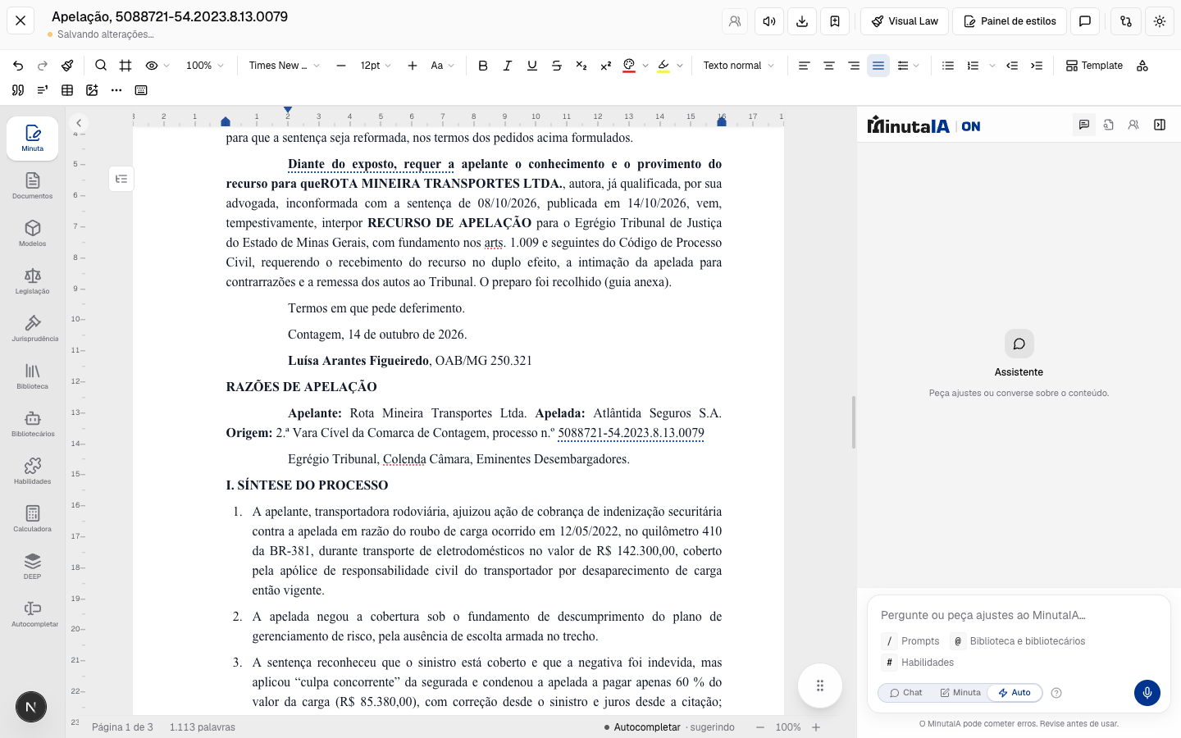The image size is (1181, 738).
Task: Click the assistant prompt input field
Action: [1019, 615]
